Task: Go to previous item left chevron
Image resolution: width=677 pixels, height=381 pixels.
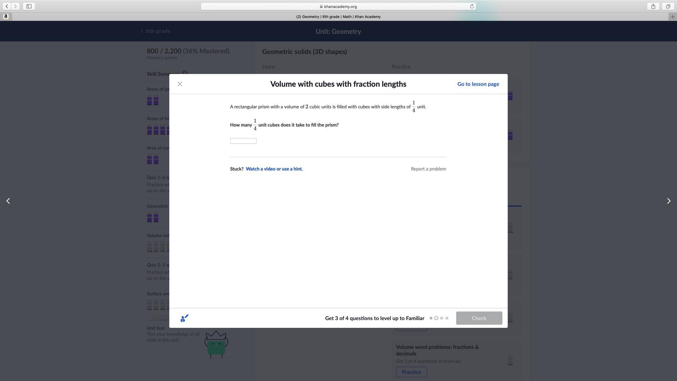Action: (8, 201)
